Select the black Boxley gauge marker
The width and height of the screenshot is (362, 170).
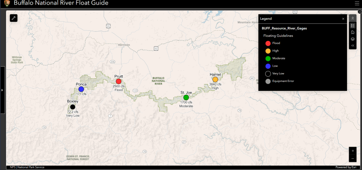(73, 107)
